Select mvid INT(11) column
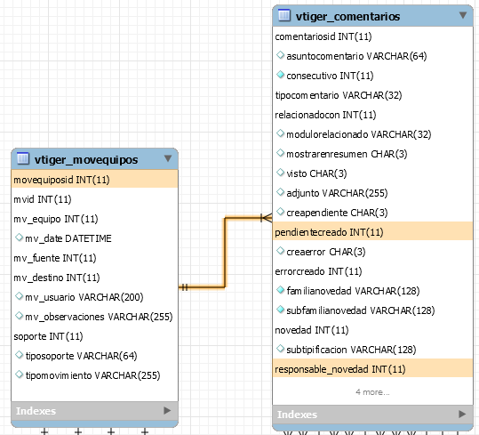Viewport: 479px width, 435px height. pyautogui.click(x=94, y=199)
